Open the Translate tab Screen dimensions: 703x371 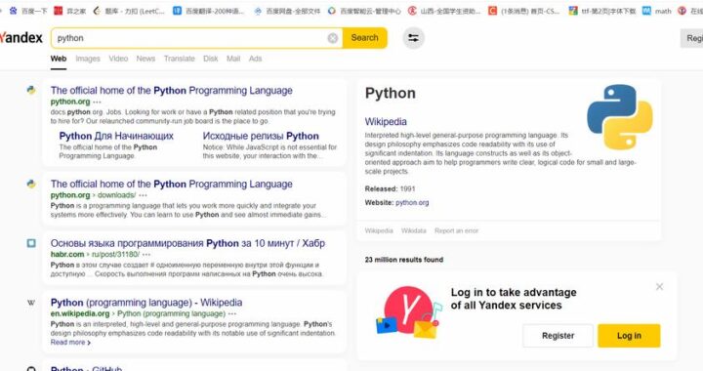pyautogui.click(x=180, y=59)
